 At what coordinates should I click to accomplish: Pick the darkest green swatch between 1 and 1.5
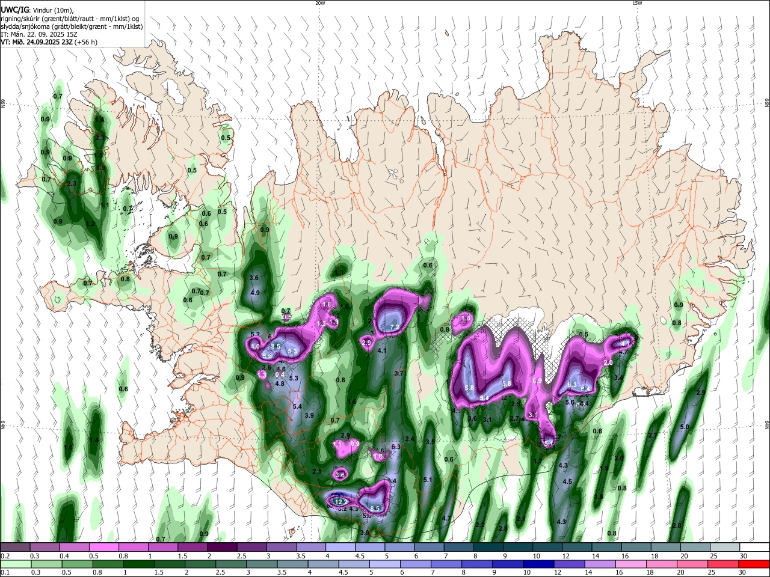[x=138, y=564]
